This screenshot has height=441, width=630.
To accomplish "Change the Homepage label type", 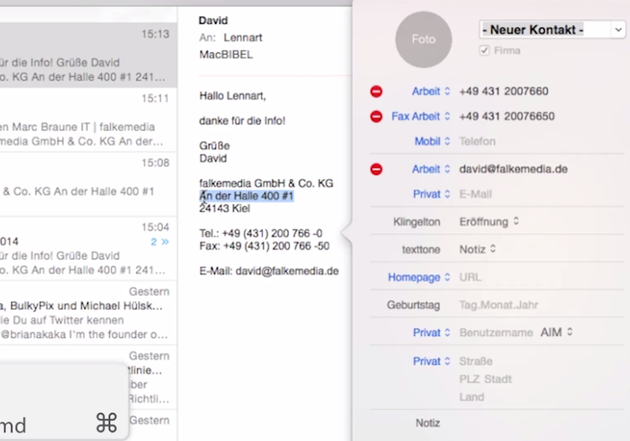I will click(x=420, y=277).
